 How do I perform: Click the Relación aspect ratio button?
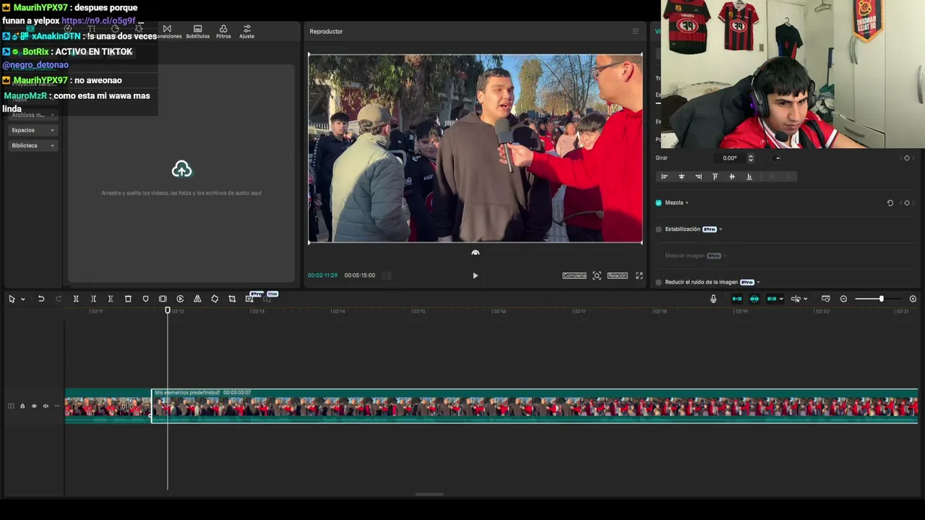pos(617,275)
